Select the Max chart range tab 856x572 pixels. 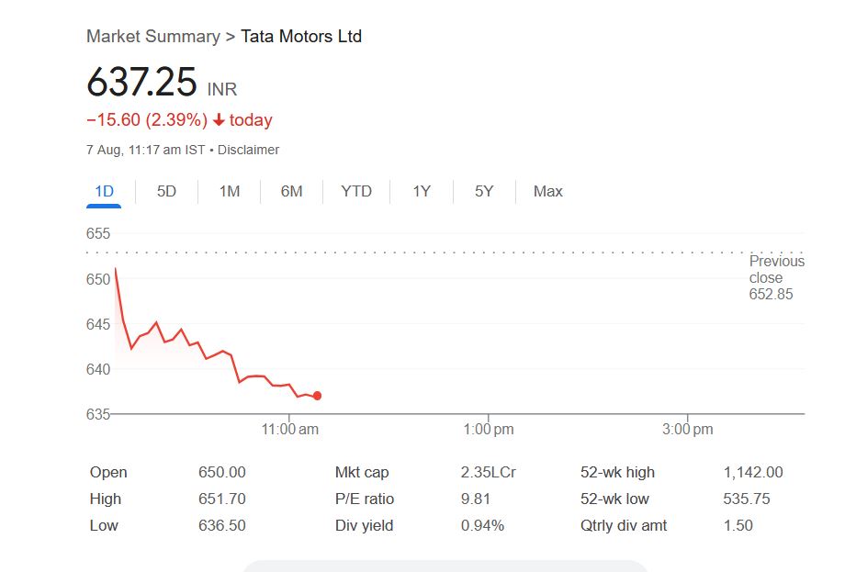[548, 191]
